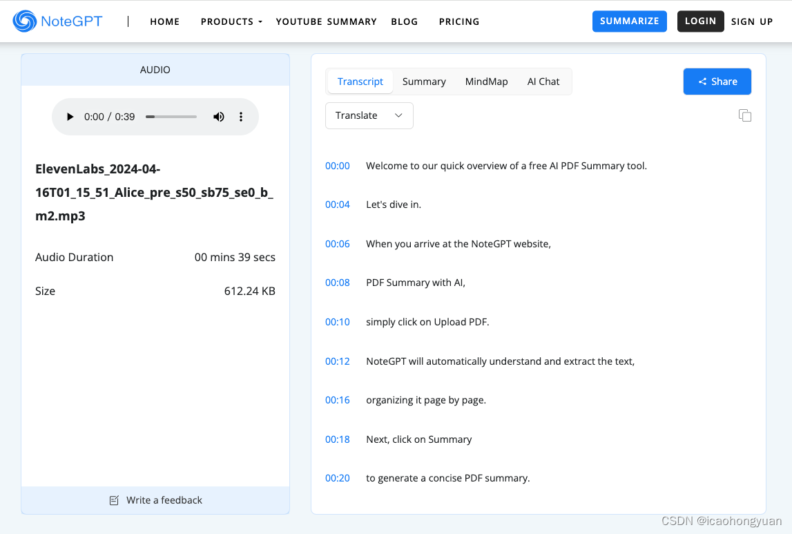The width and height of the screenshot is (792, 534).
Task: Click line "Welcome to our quick overview"
Action: point(506,166)
